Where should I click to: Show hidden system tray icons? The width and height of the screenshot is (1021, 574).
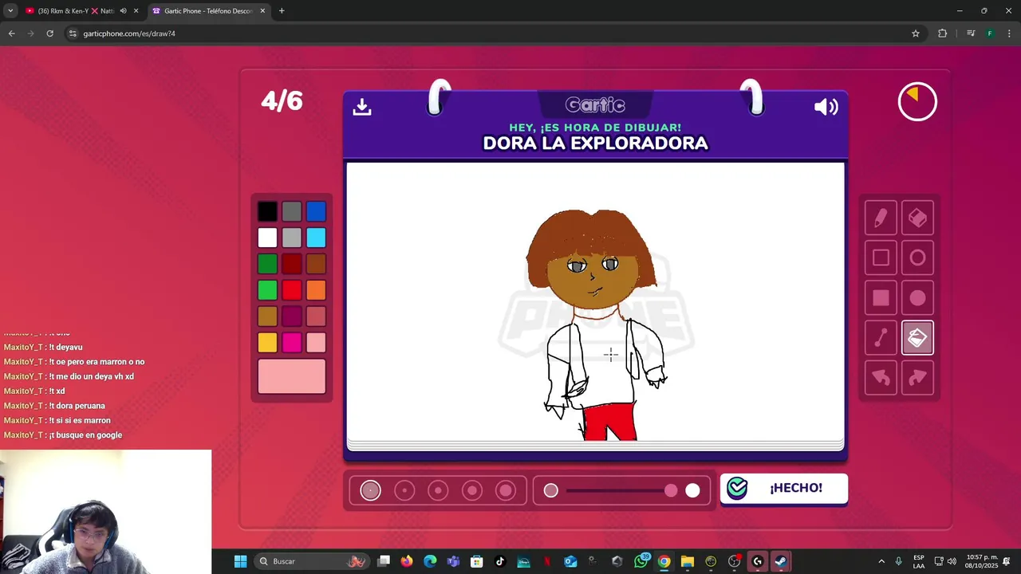(881, 561)
